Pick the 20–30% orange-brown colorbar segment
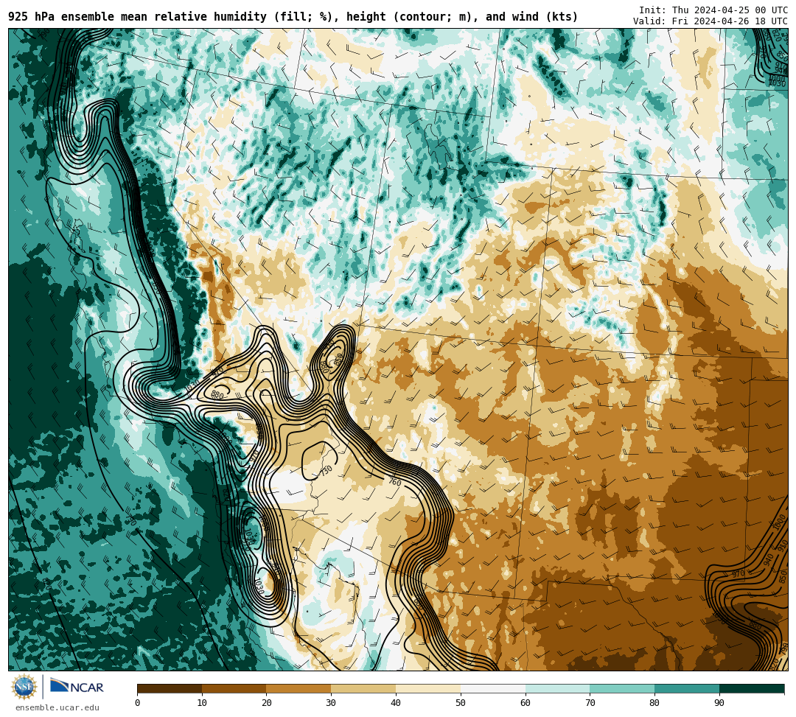796x717 pixels. point(299,688)
